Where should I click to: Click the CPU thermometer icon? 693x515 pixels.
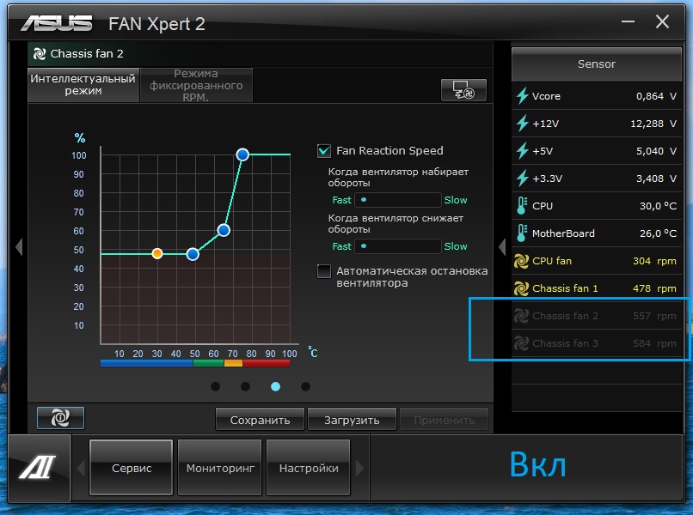(x=522, y=206)
